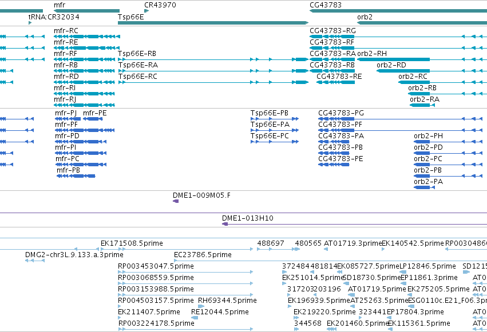487x332 pixels.
Task: Click transcript mfr-RC
Action: pyautogui.click(x=87, y=37)
